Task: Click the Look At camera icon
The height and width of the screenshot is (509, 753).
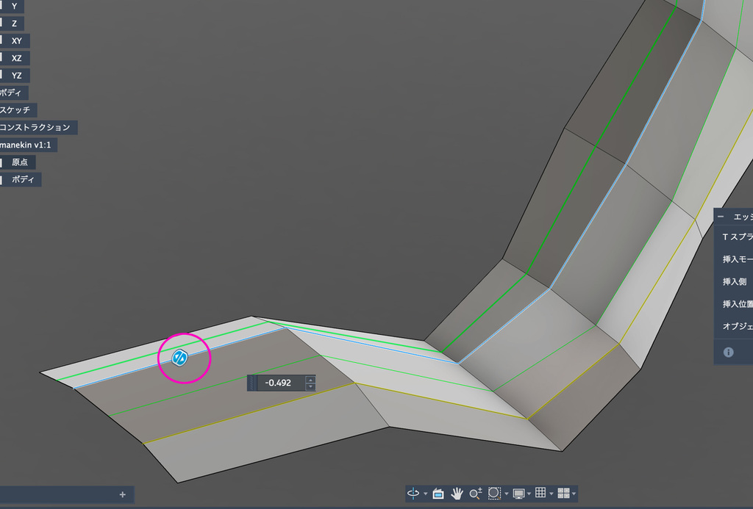Action: click(438, 494)
